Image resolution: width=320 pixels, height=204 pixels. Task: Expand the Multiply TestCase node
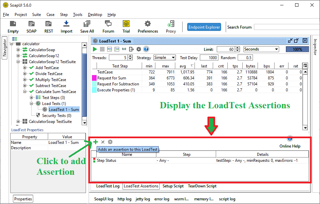25,79
